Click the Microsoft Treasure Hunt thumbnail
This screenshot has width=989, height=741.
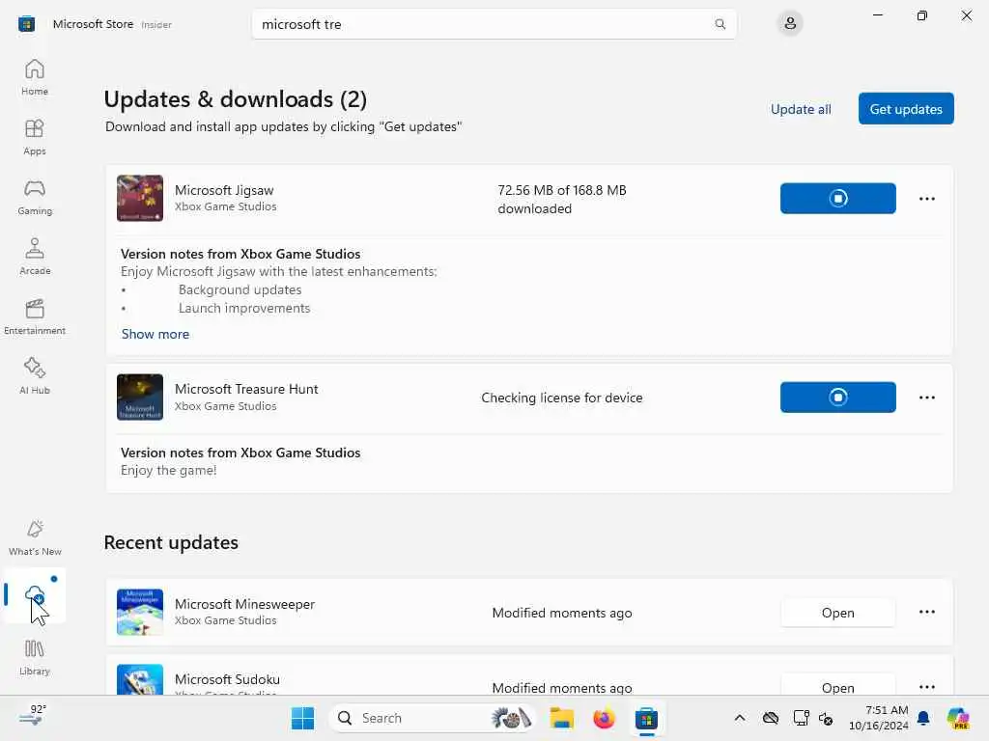tap(140, 397)
